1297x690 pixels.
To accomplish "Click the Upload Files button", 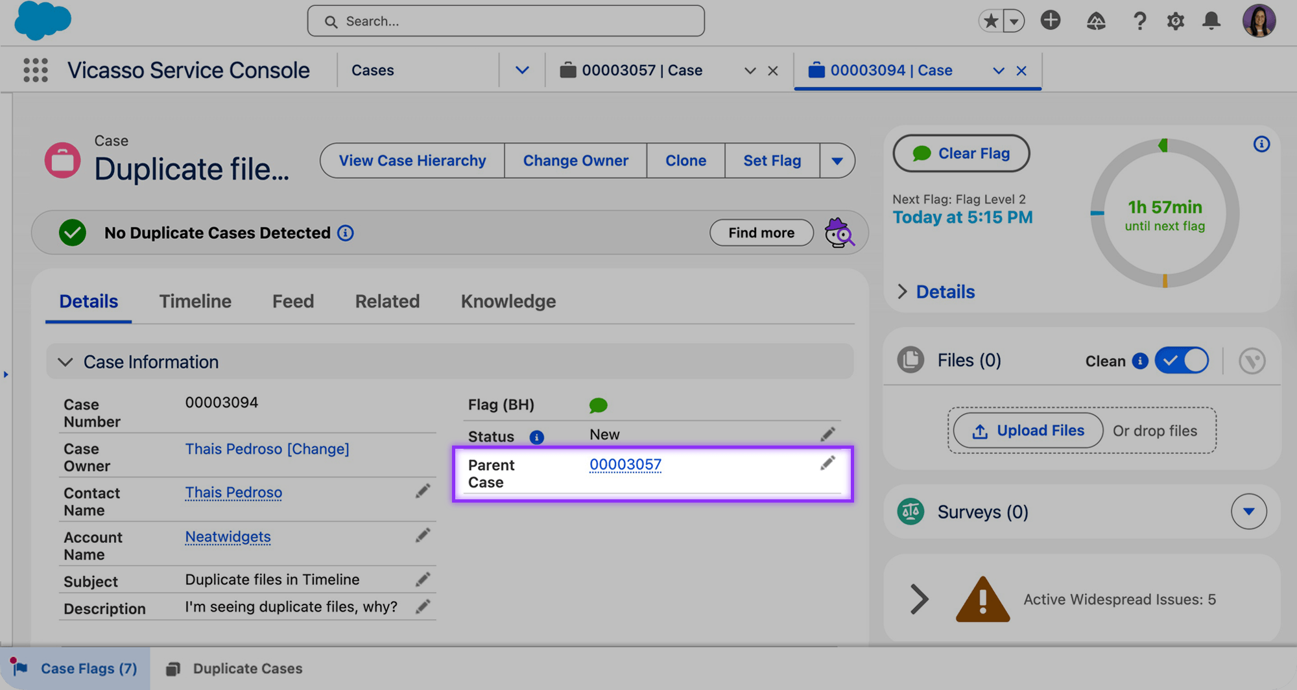I will pos(1028,431).
